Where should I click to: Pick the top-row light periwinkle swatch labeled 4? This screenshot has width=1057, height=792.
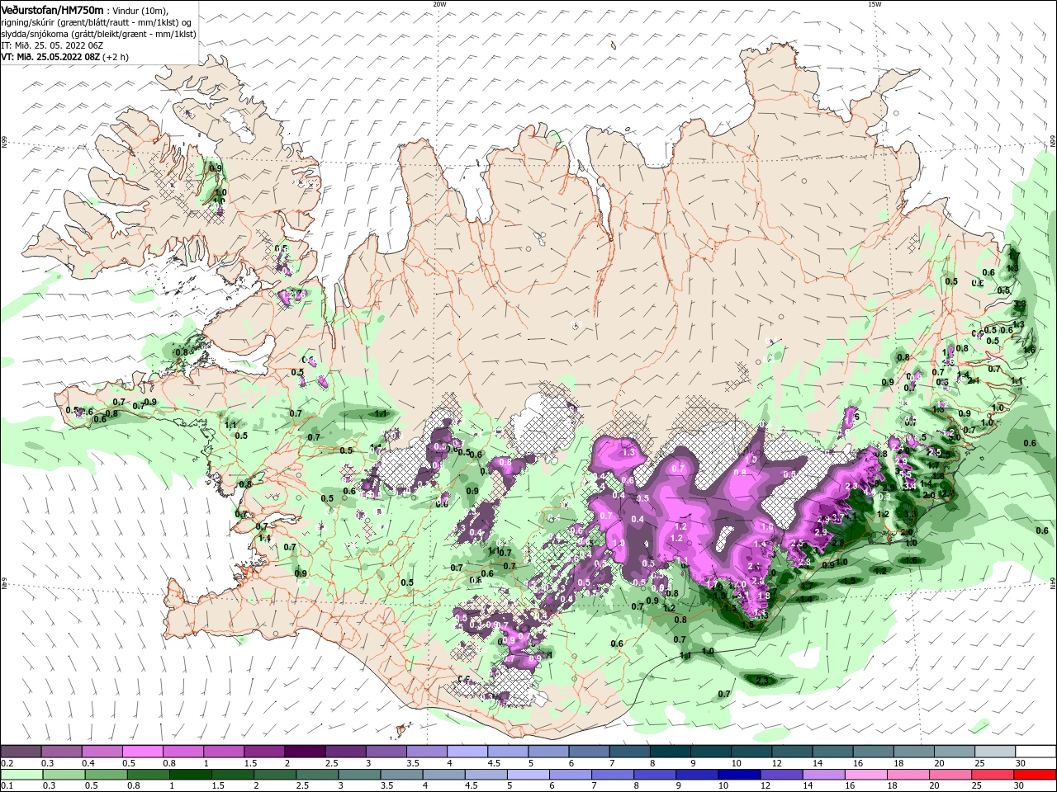tap(467, 752)
